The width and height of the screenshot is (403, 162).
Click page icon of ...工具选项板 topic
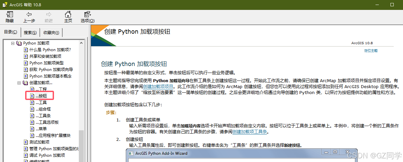point(32,122)
